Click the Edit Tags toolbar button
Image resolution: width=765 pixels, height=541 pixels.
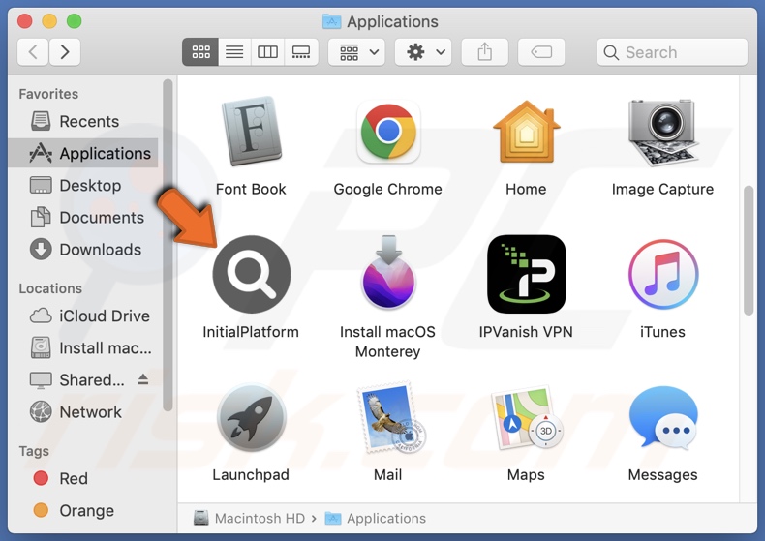coord(541,51)
